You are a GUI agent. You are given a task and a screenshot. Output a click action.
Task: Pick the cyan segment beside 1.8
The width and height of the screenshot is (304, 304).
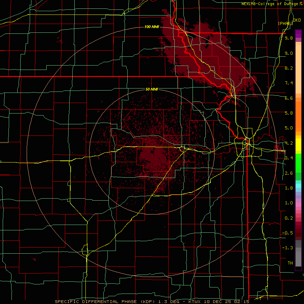pyautogui.click(x=298, y=186)
